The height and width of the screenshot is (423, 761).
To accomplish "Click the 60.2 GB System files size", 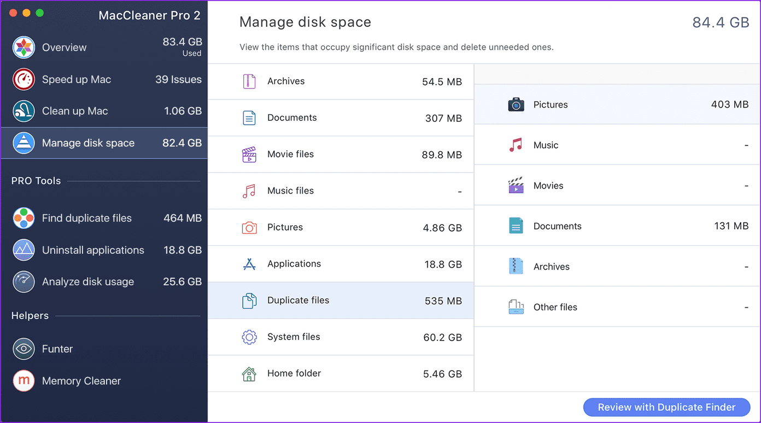I will pos(442,338).
